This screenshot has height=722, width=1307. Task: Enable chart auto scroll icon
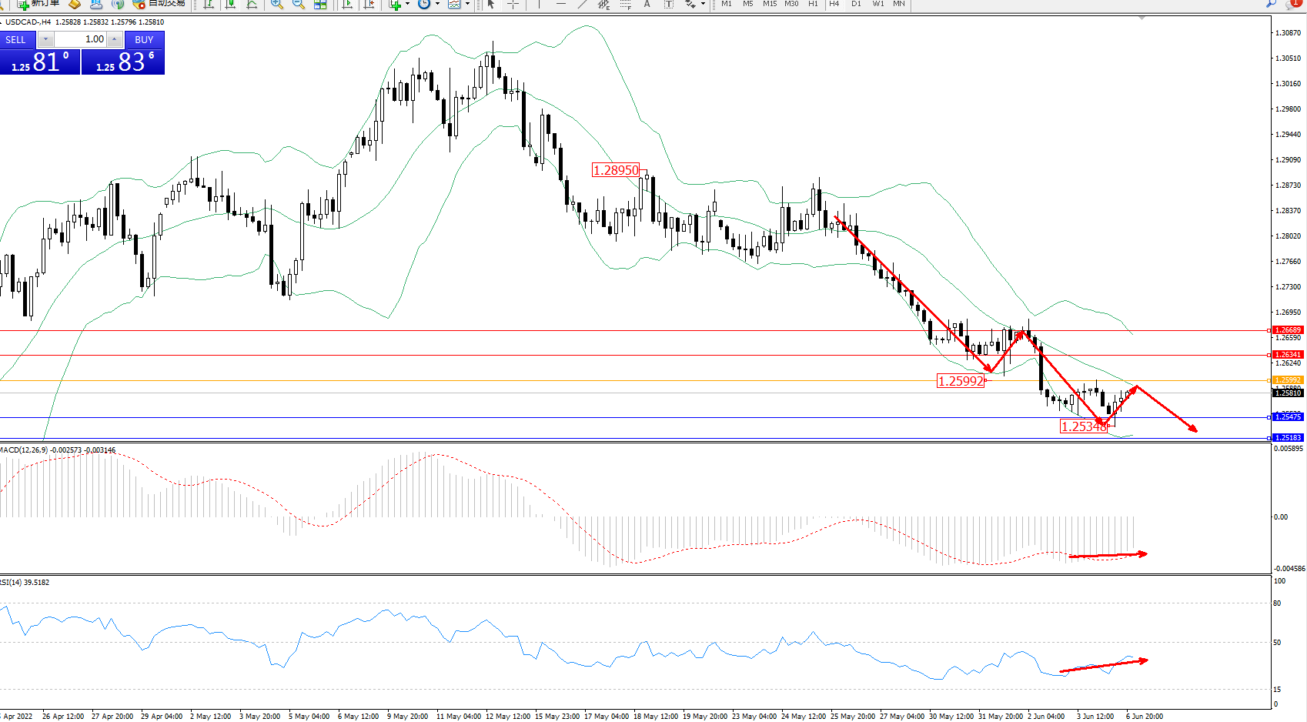(x=348, y=4)
